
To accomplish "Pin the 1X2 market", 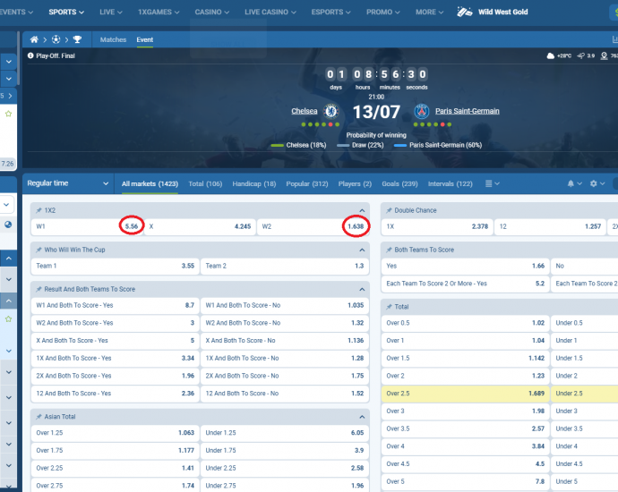I will coord(39,210).
